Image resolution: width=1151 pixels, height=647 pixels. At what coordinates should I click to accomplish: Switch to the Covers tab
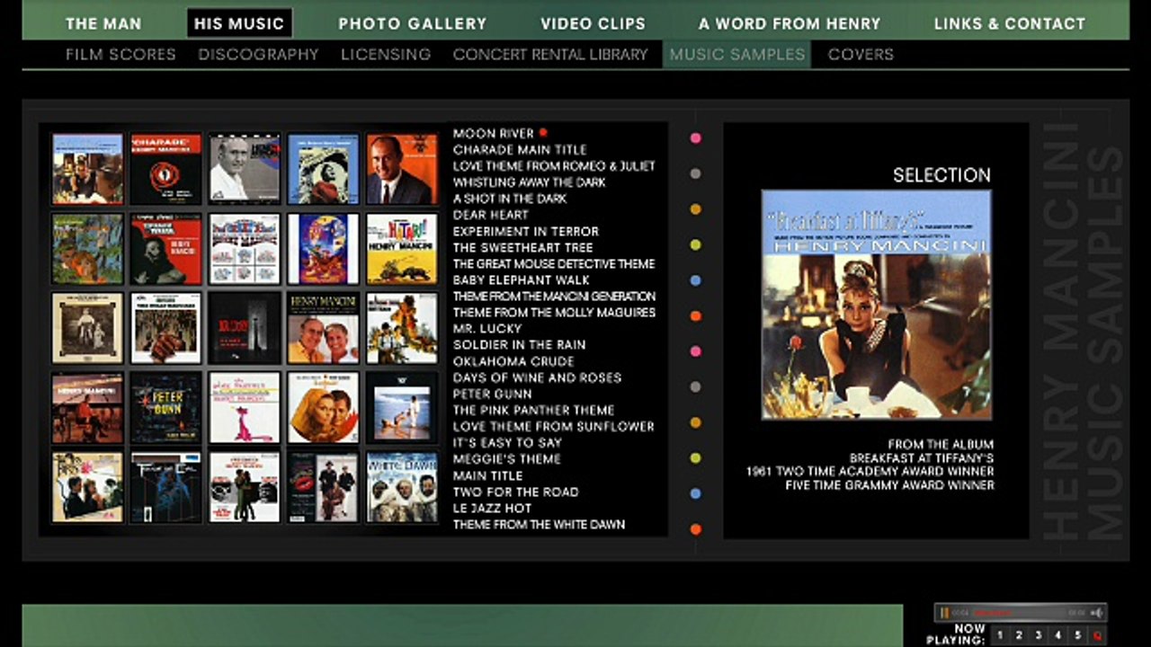point(861,54)
